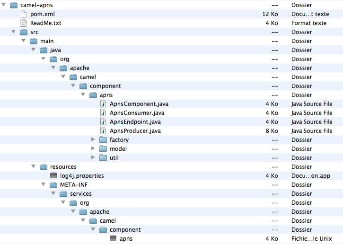Expand the factory folder triangle

point(93,139)
